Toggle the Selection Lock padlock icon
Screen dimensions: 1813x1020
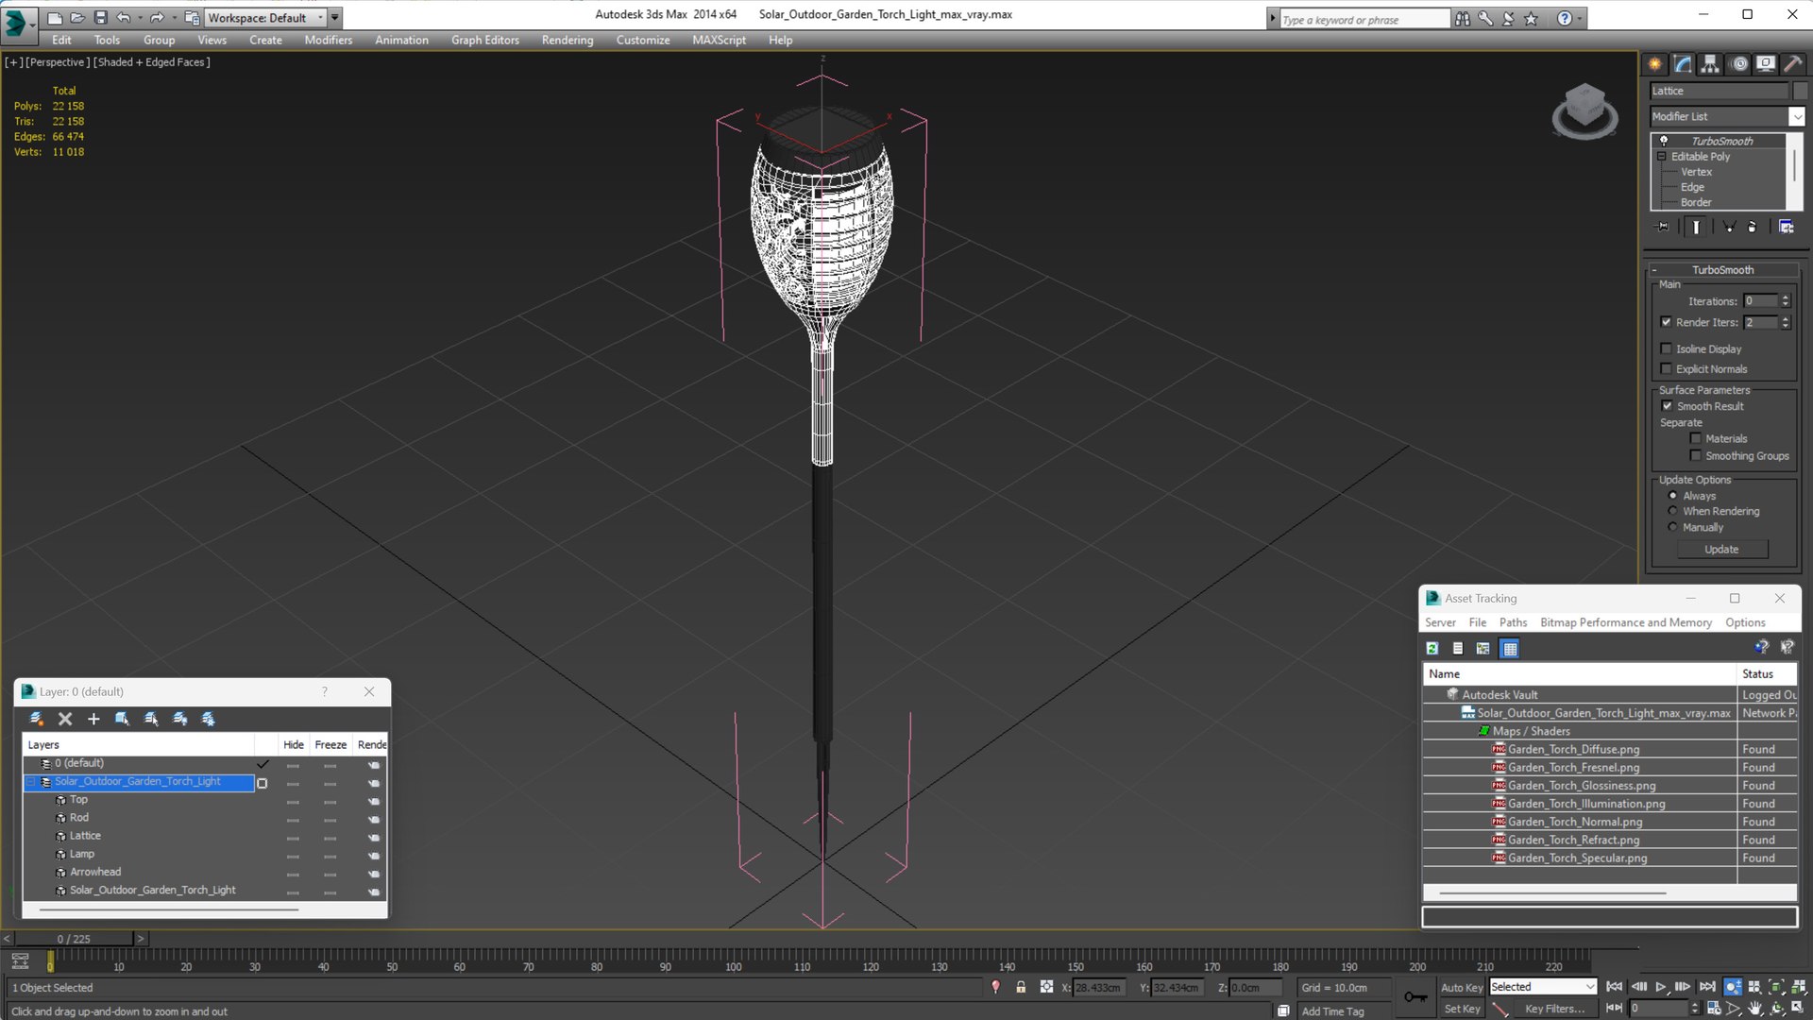tap(1021, 987)
